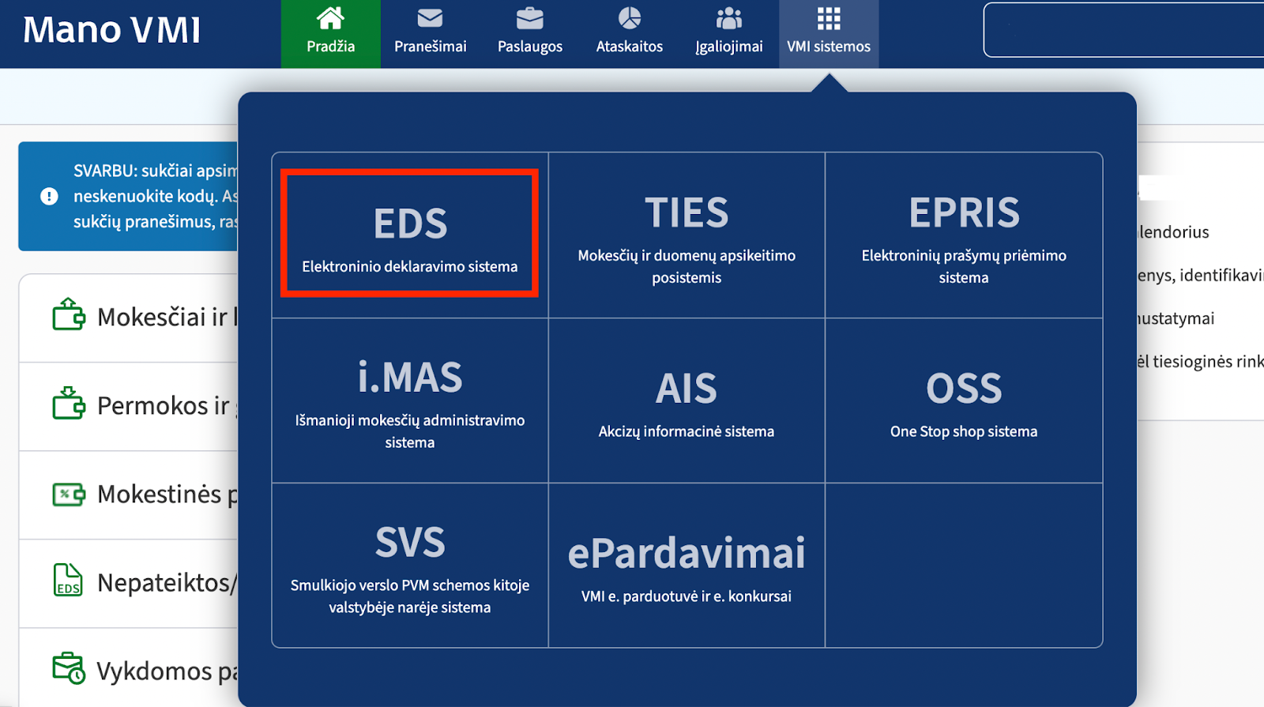Select EPRIS Elektroninių prašymų priėmimo sistema
Viewport: 1264px width, 707px height.
tap(964, 235)
